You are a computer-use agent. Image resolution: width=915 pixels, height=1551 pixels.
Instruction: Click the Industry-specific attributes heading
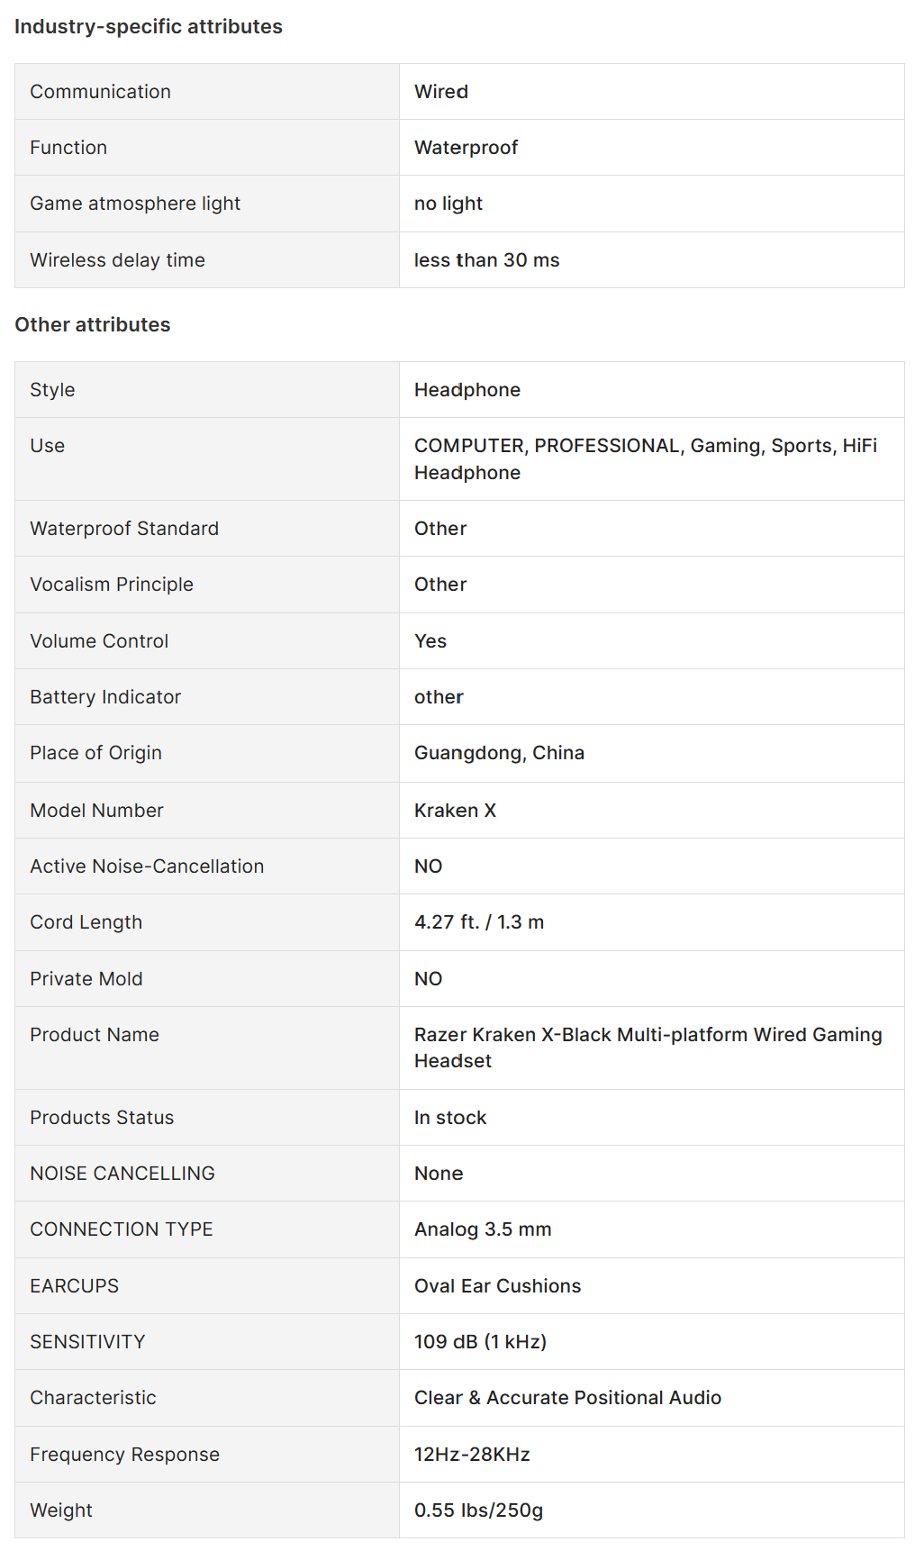click(149, 27)
